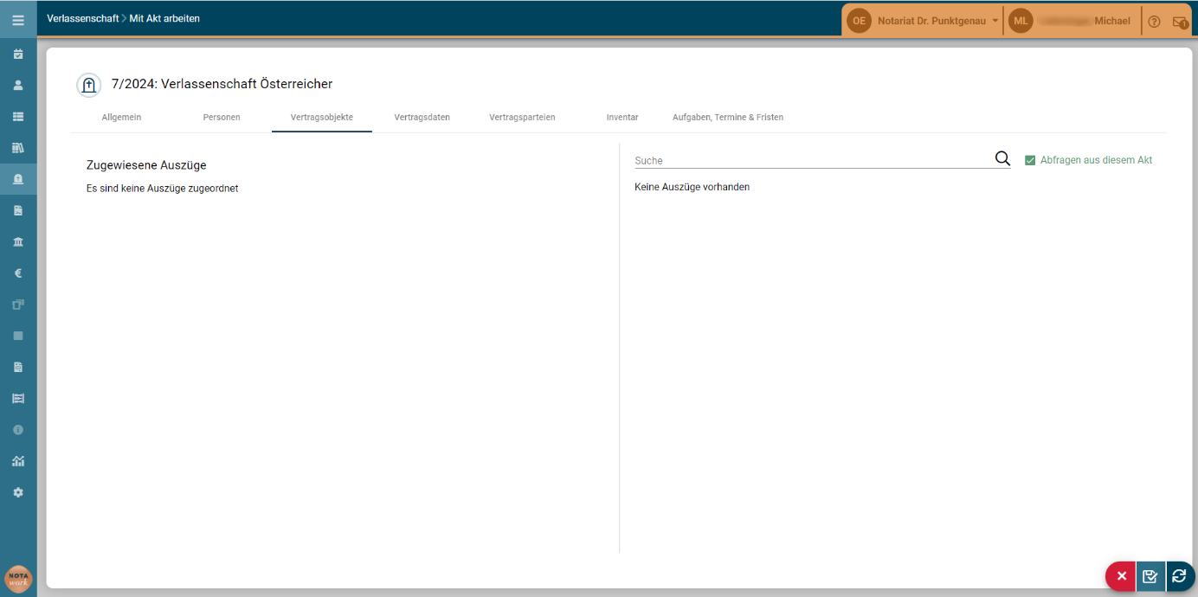Open the statistics chart icon in the sidebar
1198x597 pixels.
pyautogui.click(x=18, y=461)
